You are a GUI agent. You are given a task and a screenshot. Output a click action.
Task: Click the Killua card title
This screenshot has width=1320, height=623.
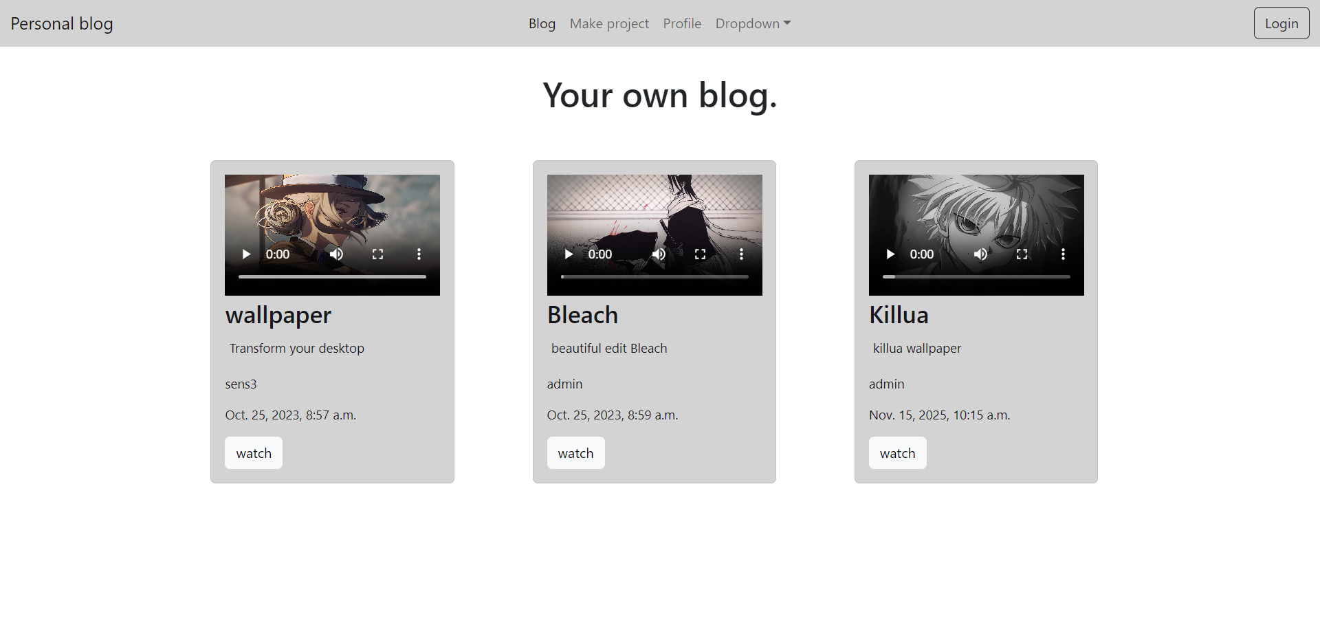899,315
